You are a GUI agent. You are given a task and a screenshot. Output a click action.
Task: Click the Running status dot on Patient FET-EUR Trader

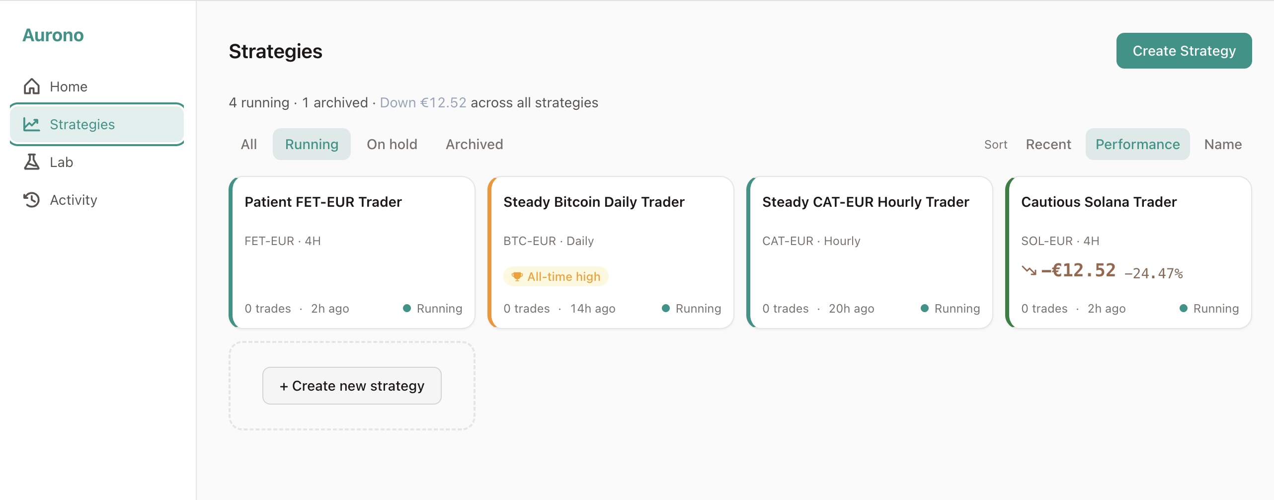(x=407, y=308)
